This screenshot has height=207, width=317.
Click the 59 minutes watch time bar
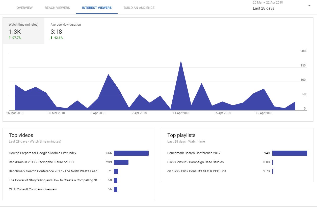[x=116, y=180]
